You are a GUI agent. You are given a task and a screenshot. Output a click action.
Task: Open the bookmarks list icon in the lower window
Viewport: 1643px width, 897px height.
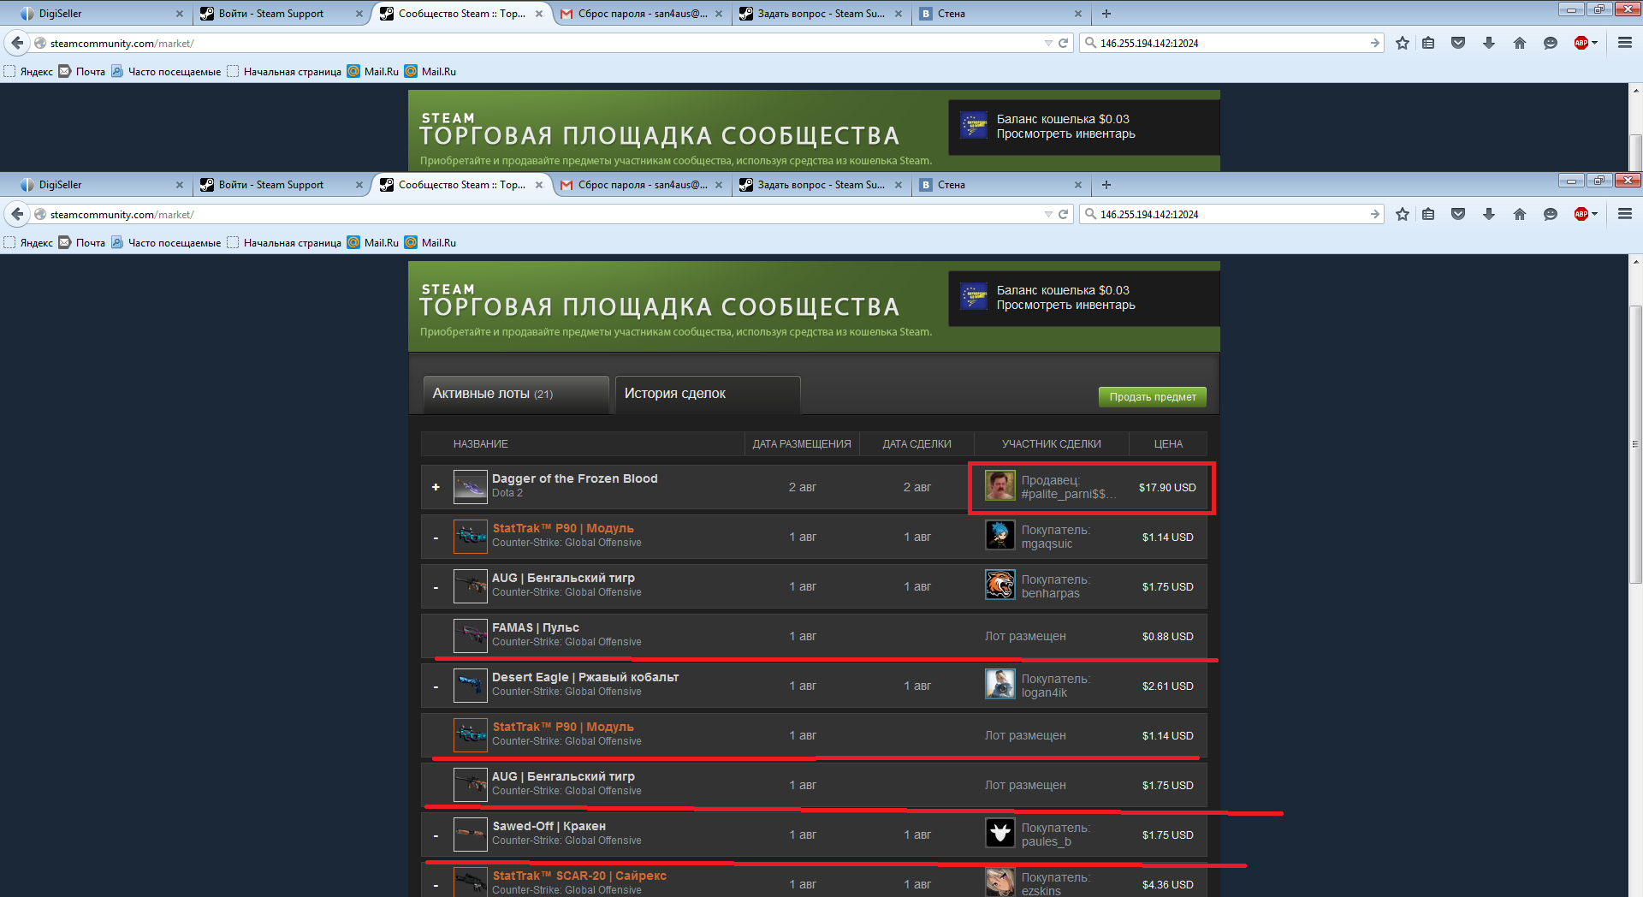[x=1428, y=214]
